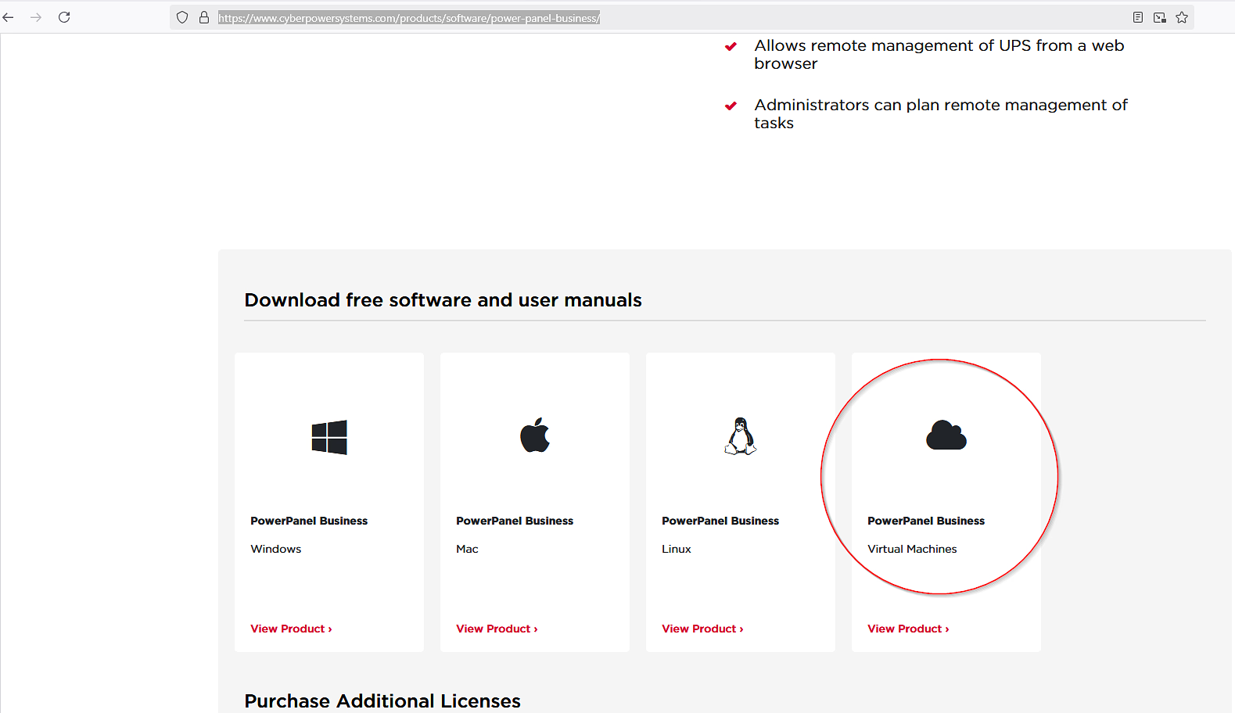Click the Windows label text
Viewport: 1235px width, 713px height.
pos(276,549)
